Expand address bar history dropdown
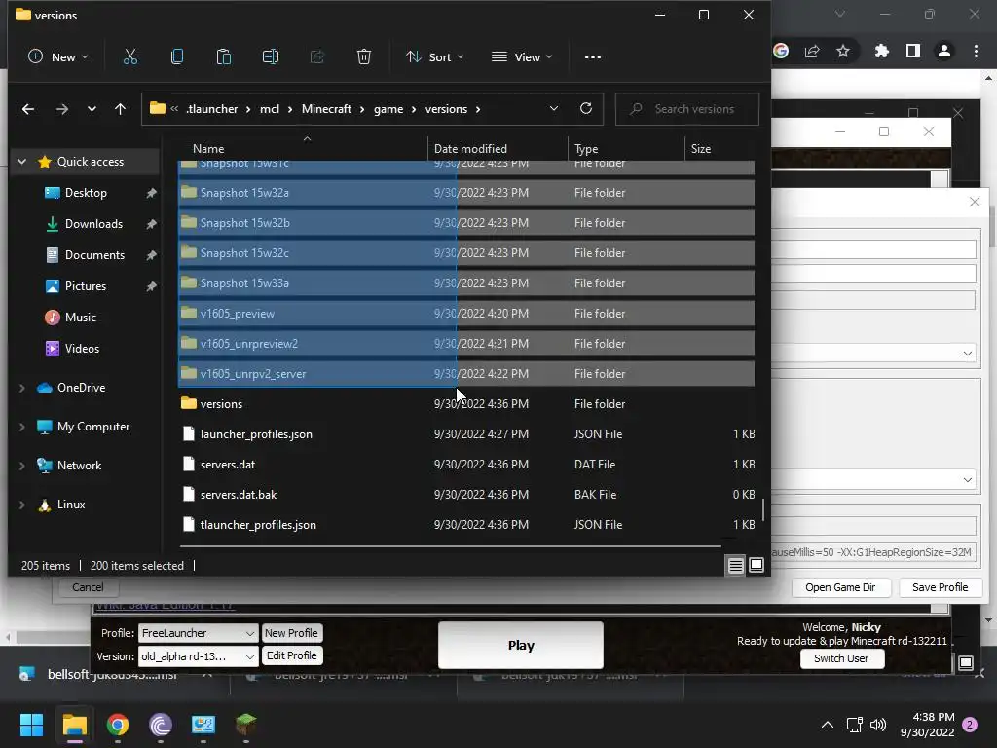The image size is (997, 748). coord(554,109)
